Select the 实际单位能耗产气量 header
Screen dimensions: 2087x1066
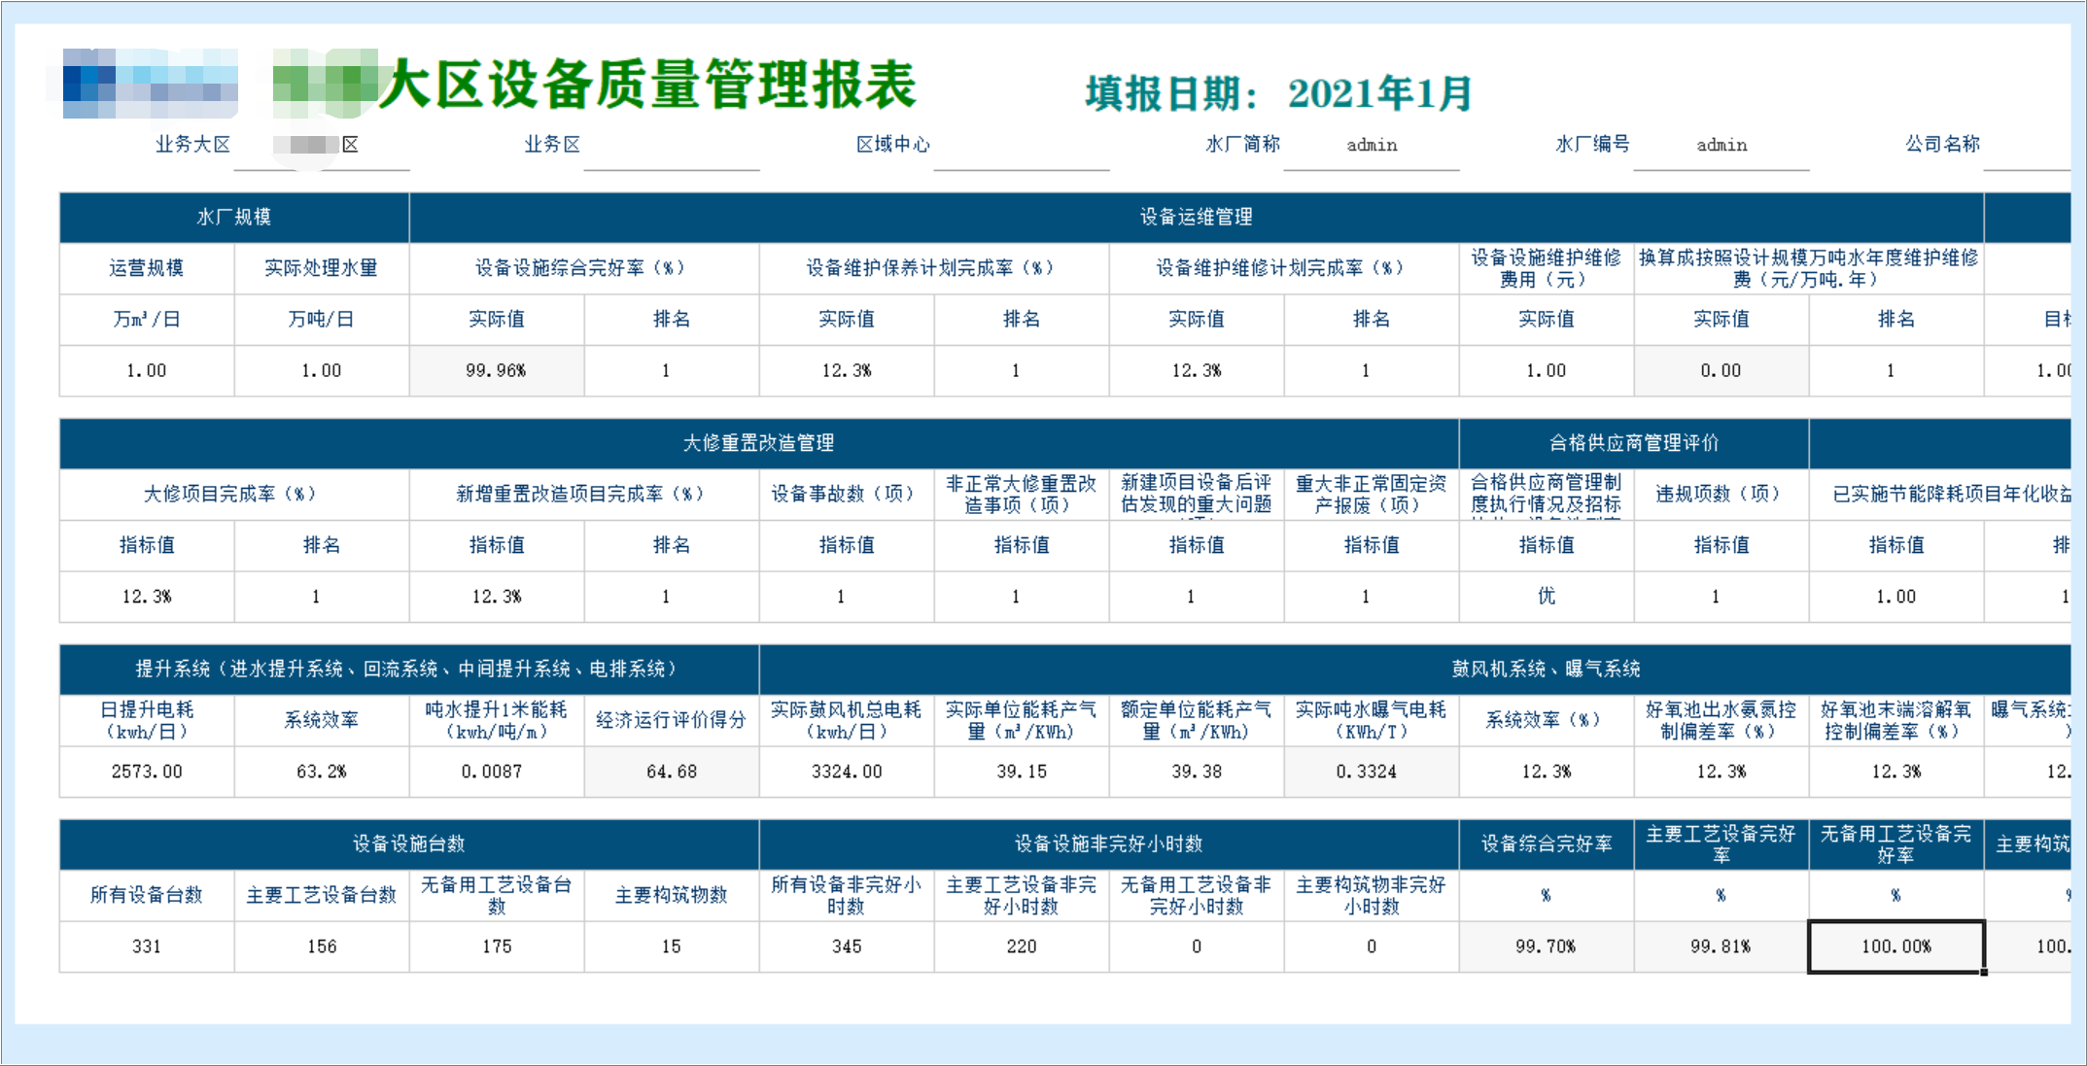click(x=1022, y=720)
